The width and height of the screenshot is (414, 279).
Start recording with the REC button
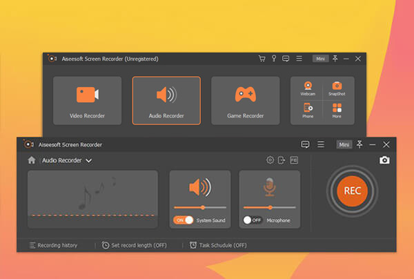tap(352, 191)
